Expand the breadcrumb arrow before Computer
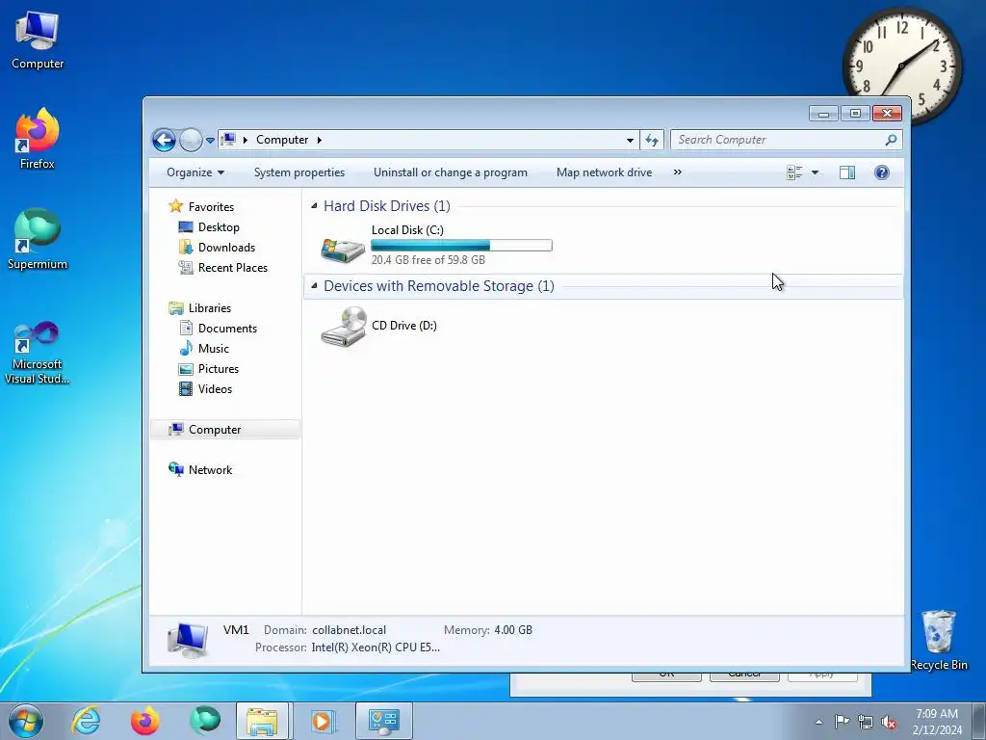The width and height of the screenshot is (986, 740). pos(246,140)
